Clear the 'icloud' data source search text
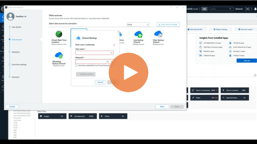Screen dimensions: 257x144 tap(148, 24)
